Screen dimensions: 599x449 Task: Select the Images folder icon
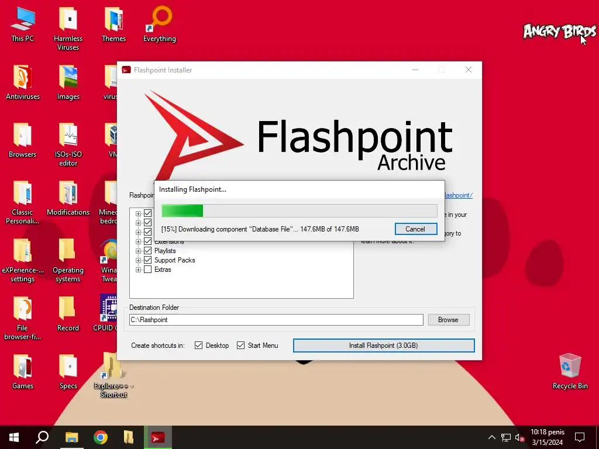[x=68, y=83]
